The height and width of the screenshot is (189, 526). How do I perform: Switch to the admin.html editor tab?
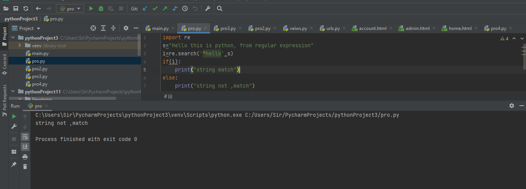click(417, 28)
